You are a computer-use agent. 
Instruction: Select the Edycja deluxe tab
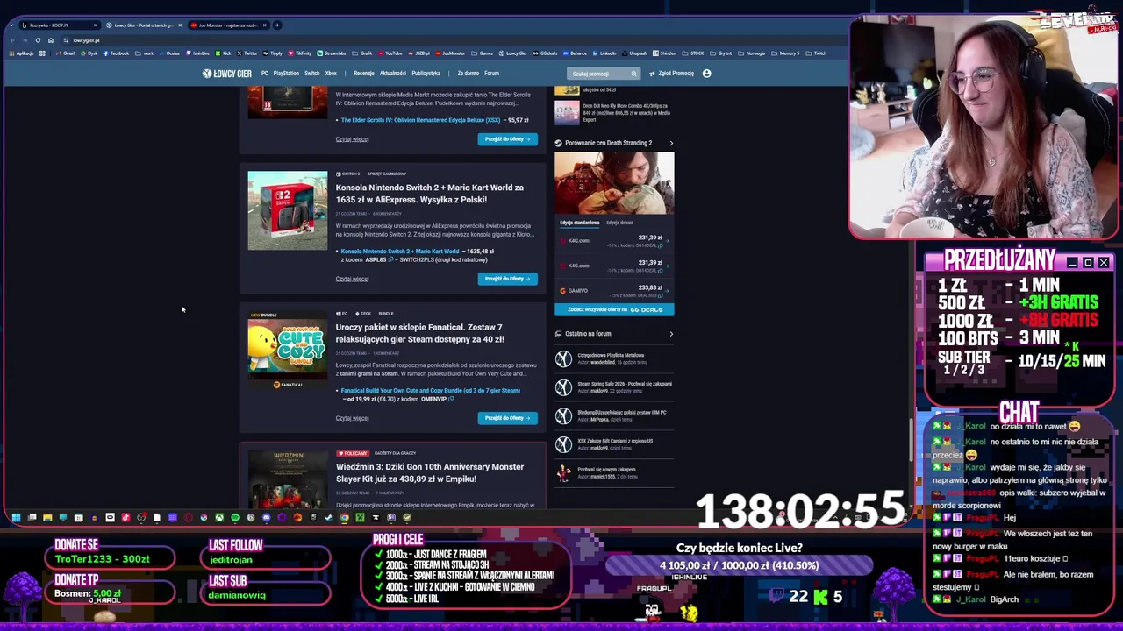(x=619, y=223)
